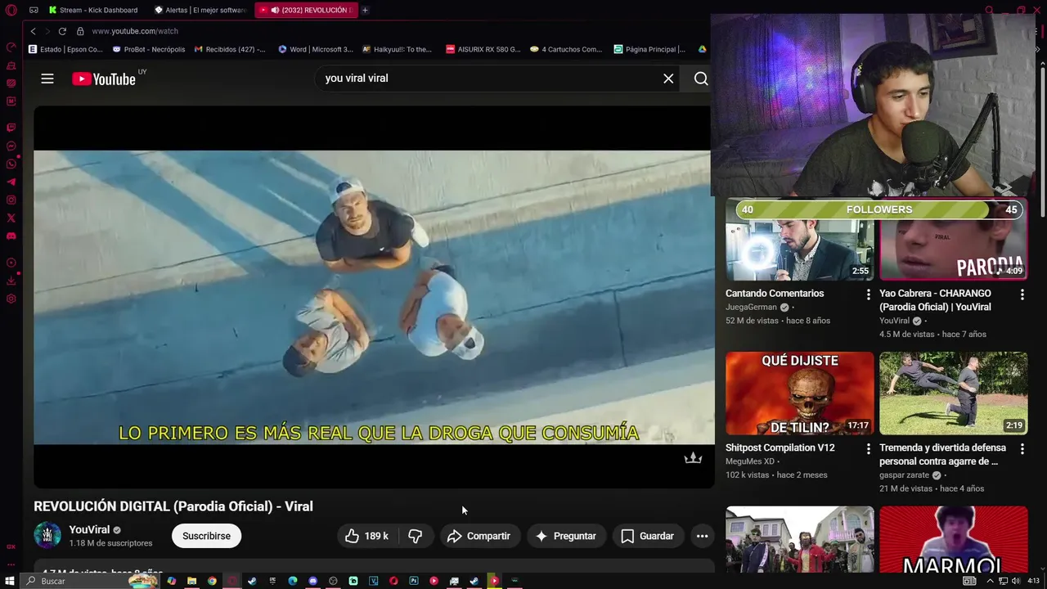1047x589 pixels.
Task: Open options for Yao Cabrera CHARANGO video
Action: tap(1022, 294)
